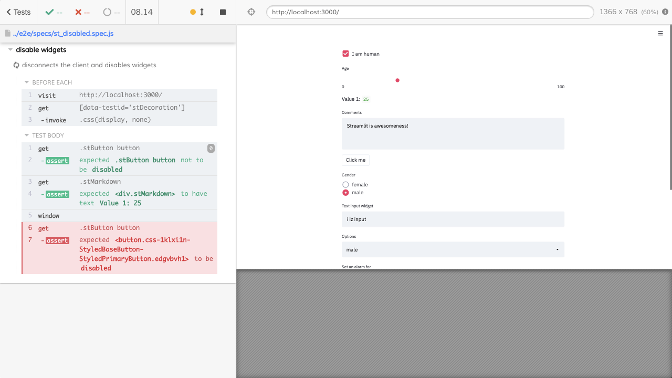Uncheck the 'I am human' checkbox
Image resolution: width=672 pixels, height=378 pixels.
(345, 53)
